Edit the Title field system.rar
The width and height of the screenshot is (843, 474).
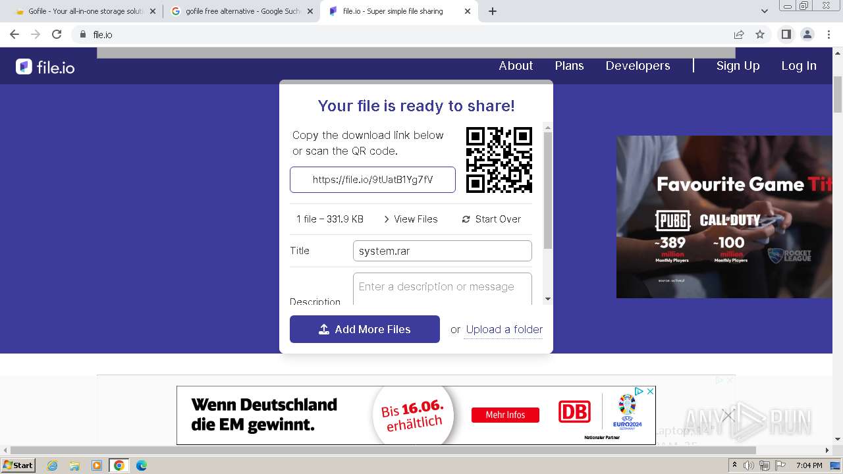pos(443,251)
